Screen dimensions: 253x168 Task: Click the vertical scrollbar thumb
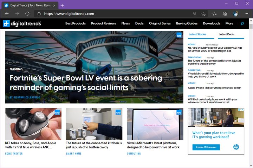coord(251,27)
